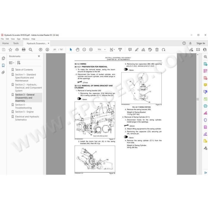Select the highlight text pen
This screenshot has height=208, width=208.
[137, 50]
